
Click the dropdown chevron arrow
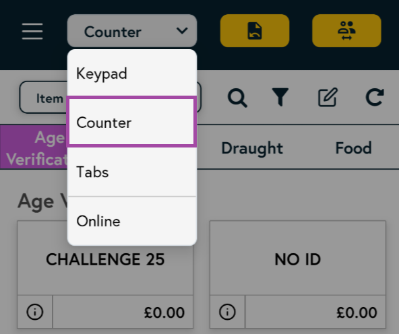pyautogui.click(x=182, y=31)
